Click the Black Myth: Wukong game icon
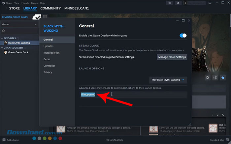231x144 pixels. pos(6,43)
